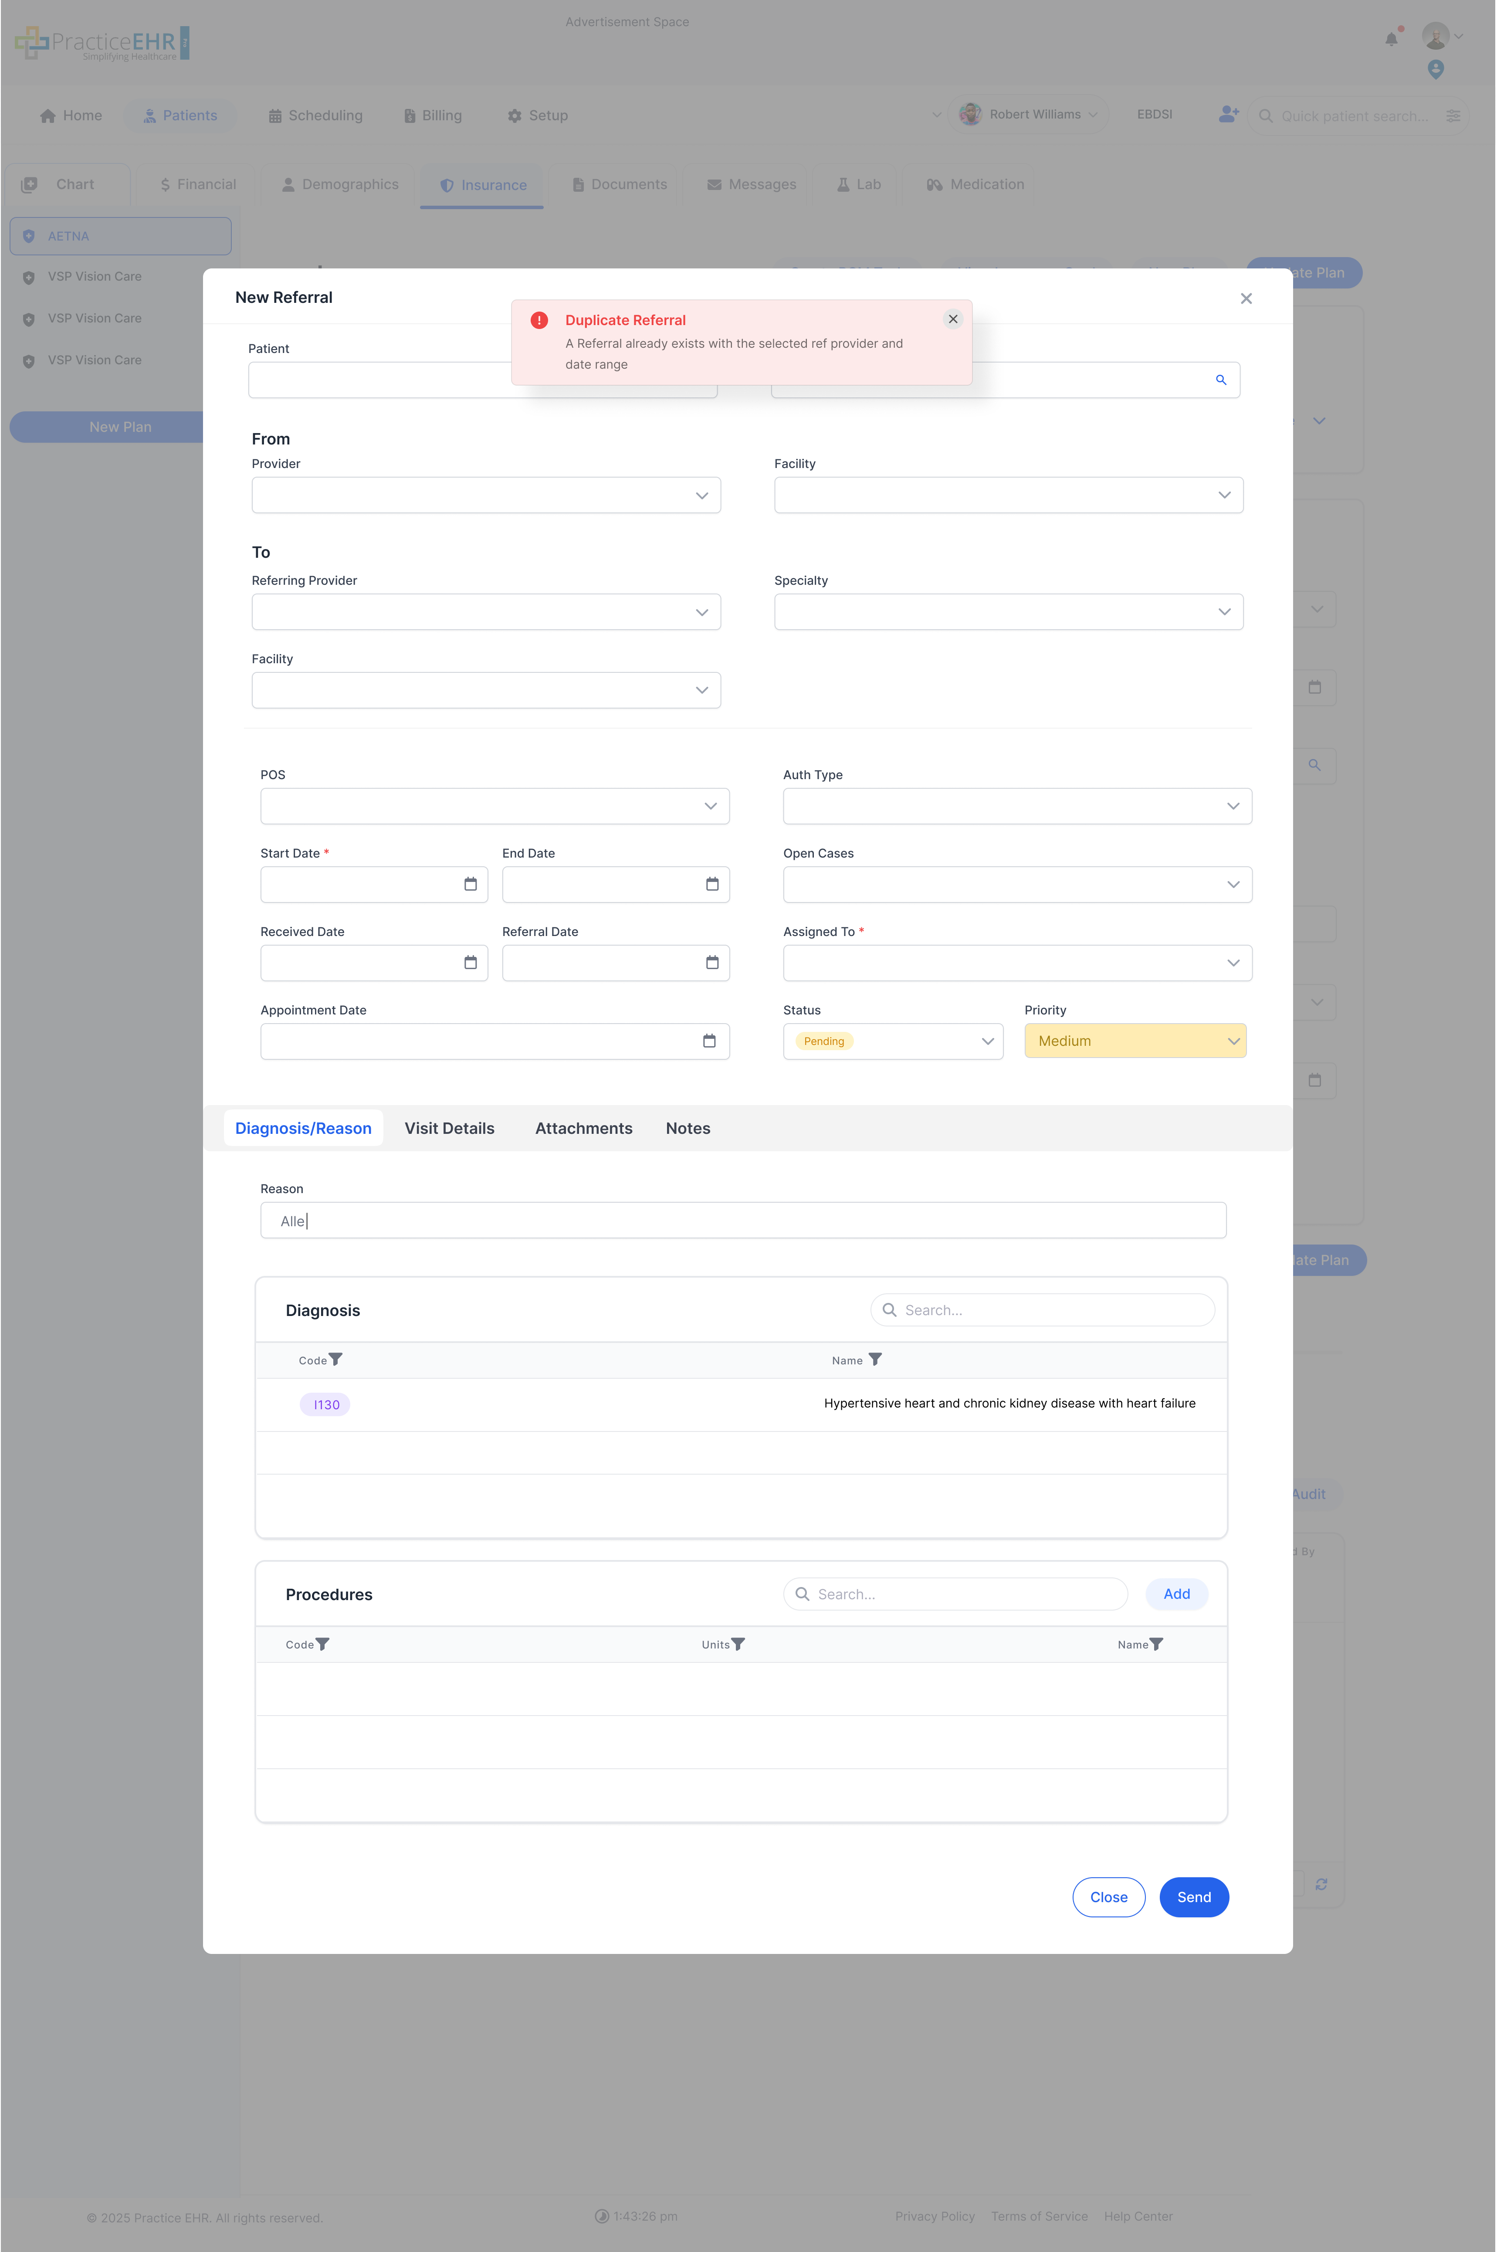
Task: Click the filter icon on the Name column
Action: coord(875,1360)
